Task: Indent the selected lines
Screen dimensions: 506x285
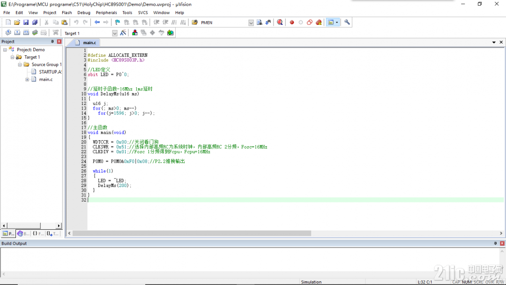Action: [x=156, y=22]
